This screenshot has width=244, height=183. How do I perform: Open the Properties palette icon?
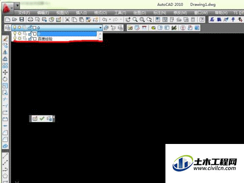click(x=158, y=20)
